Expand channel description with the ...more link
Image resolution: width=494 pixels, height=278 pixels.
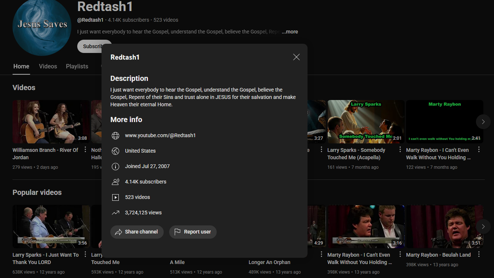(290, 32)
